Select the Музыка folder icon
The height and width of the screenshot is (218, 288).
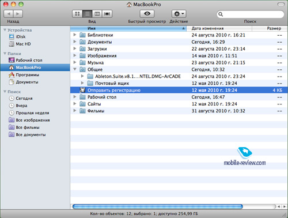82,63
